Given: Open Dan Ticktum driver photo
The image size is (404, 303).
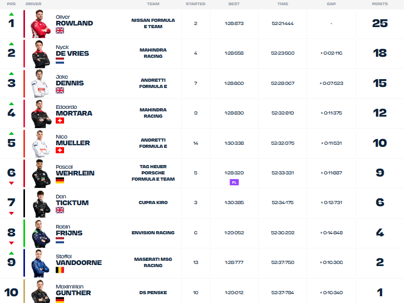Looking at the screenshot, I should [41, 204].
